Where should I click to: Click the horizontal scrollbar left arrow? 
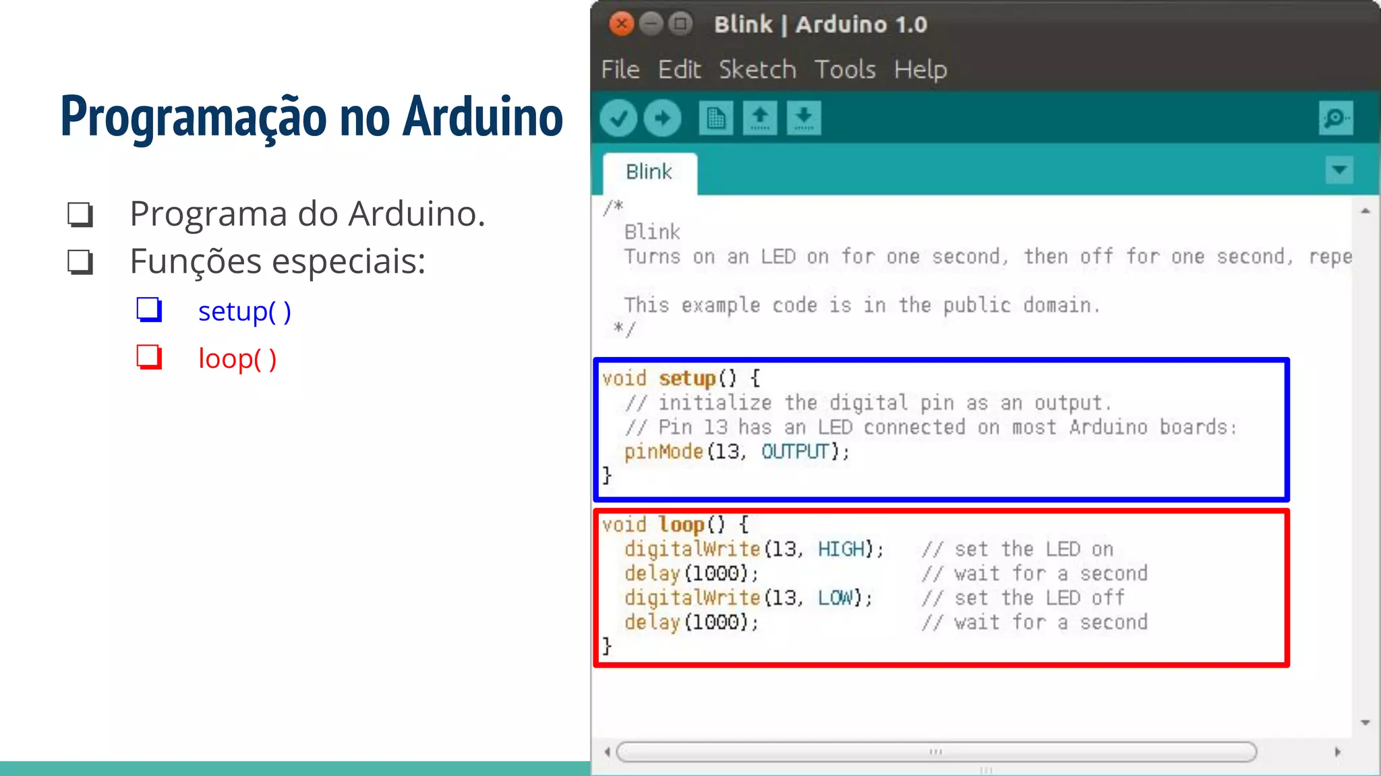click(x=607, y=752)
